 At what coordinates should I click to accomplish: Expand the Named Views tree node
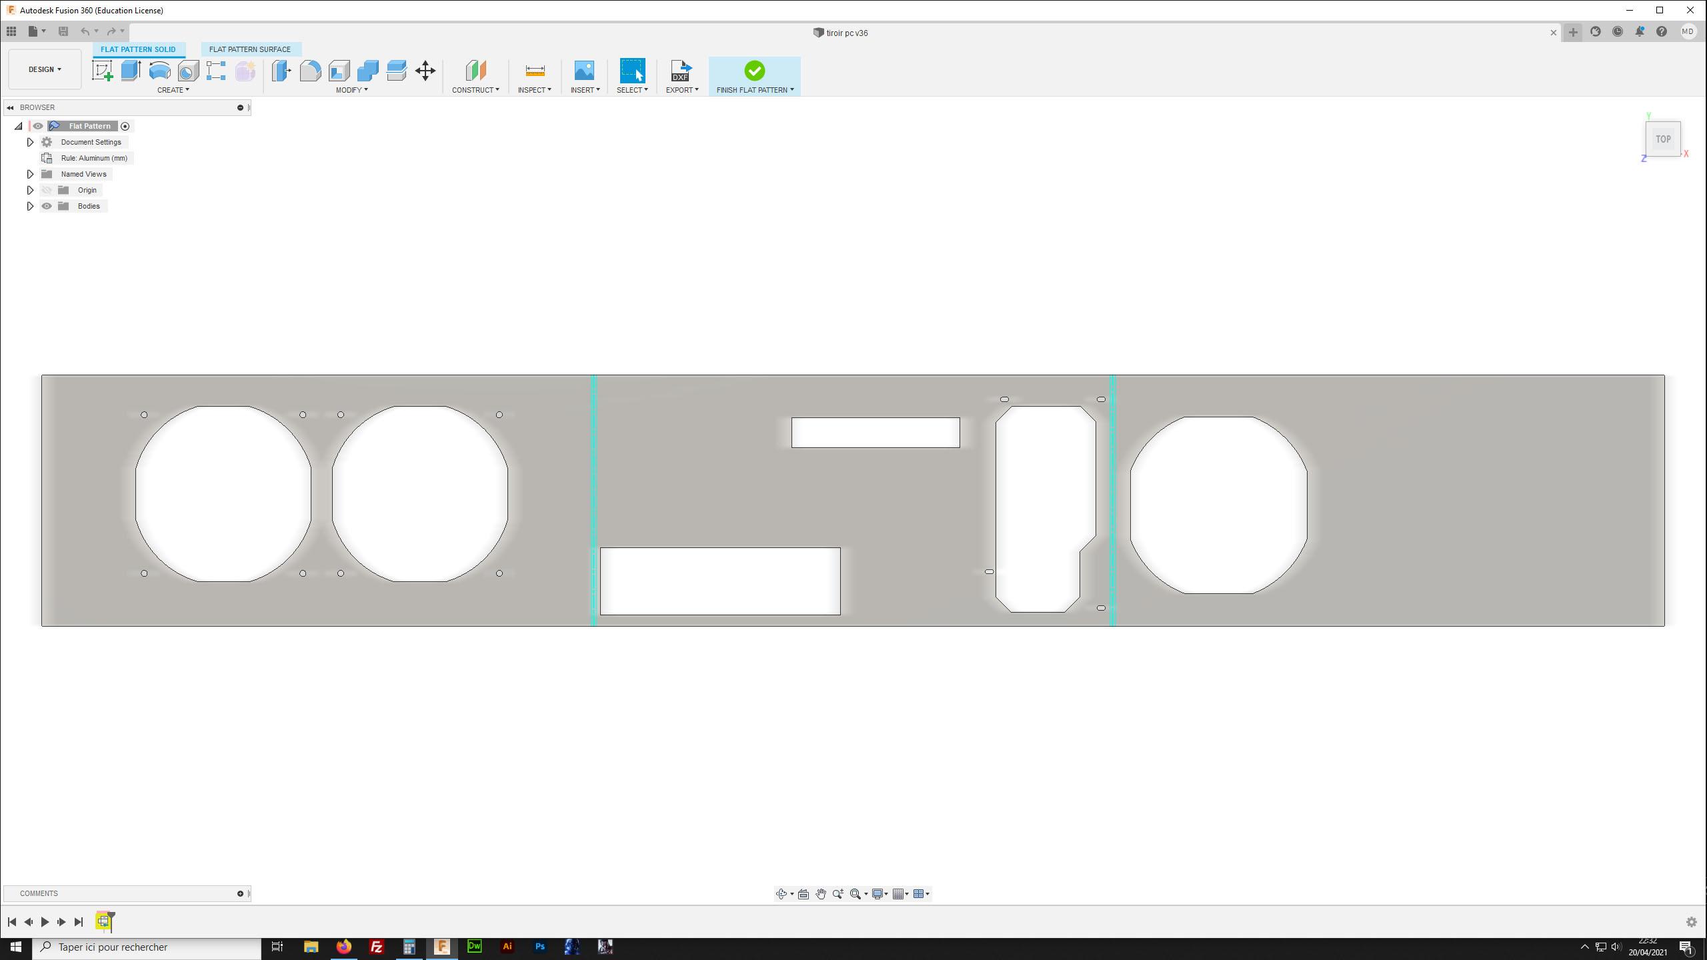tap(30, 174)
